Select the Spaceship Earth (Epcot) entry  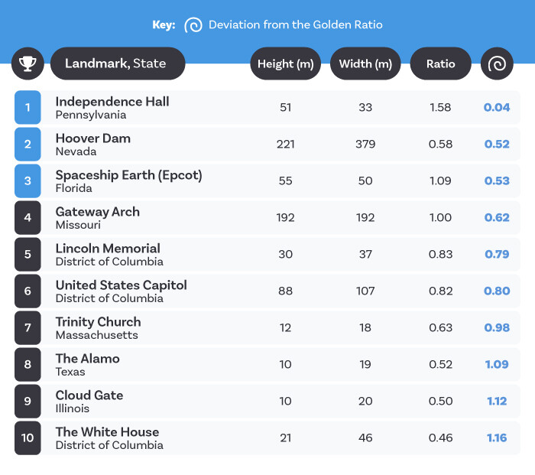[128, 175]
